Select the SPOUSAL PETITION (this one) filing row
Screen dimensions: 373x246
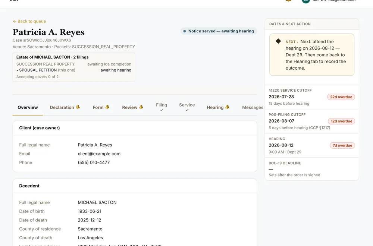(x=74, y=70)
